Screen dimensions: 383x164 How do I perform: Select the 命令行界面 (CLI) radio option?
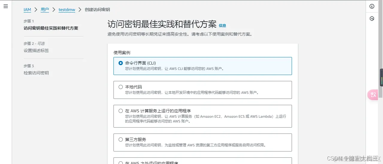pos(121,63)
